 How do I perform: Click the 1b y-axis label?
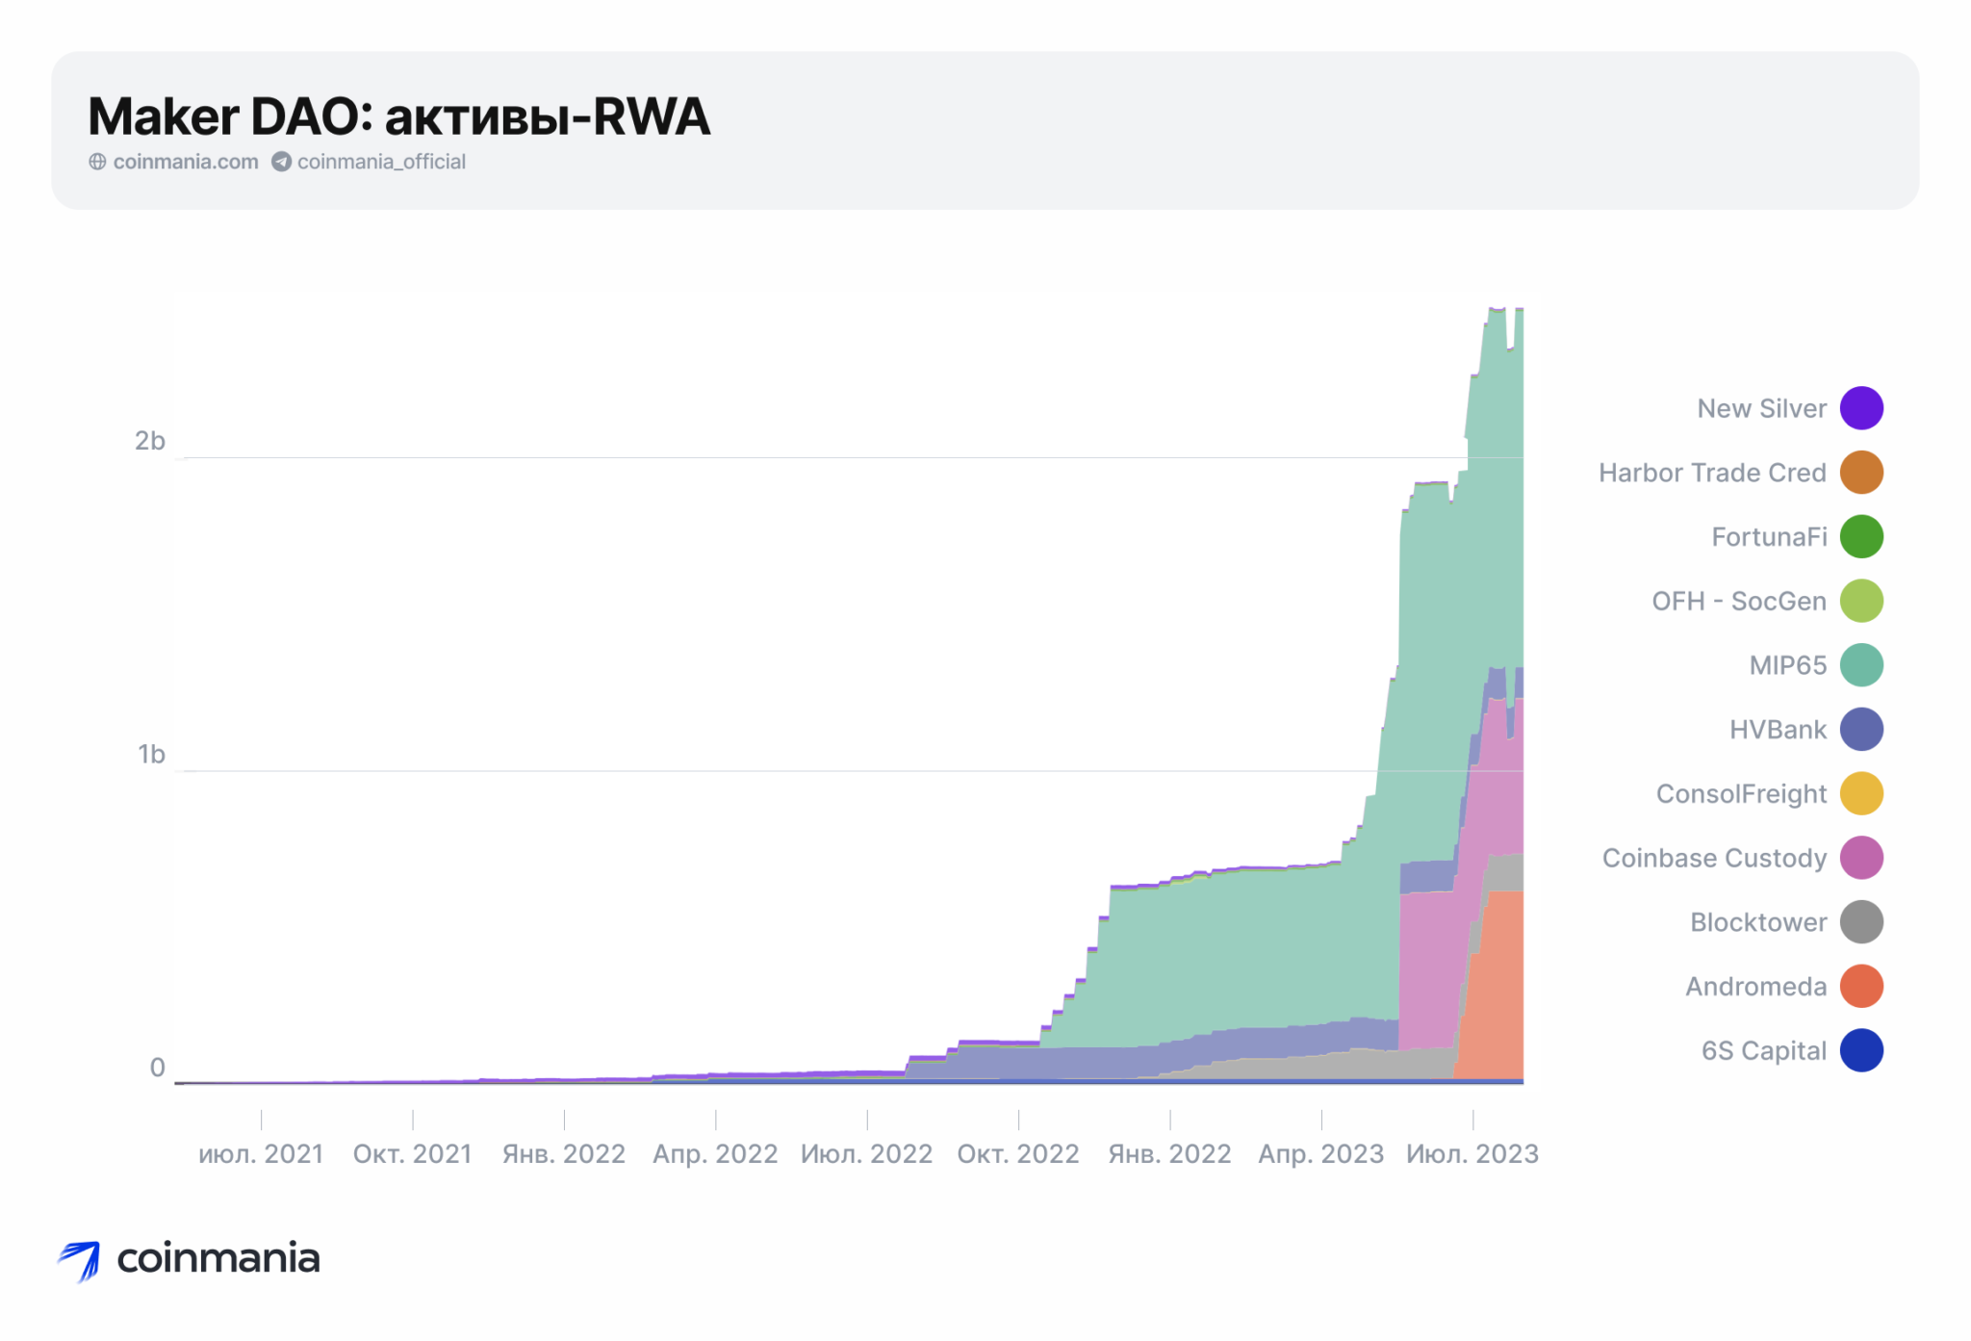151,754
